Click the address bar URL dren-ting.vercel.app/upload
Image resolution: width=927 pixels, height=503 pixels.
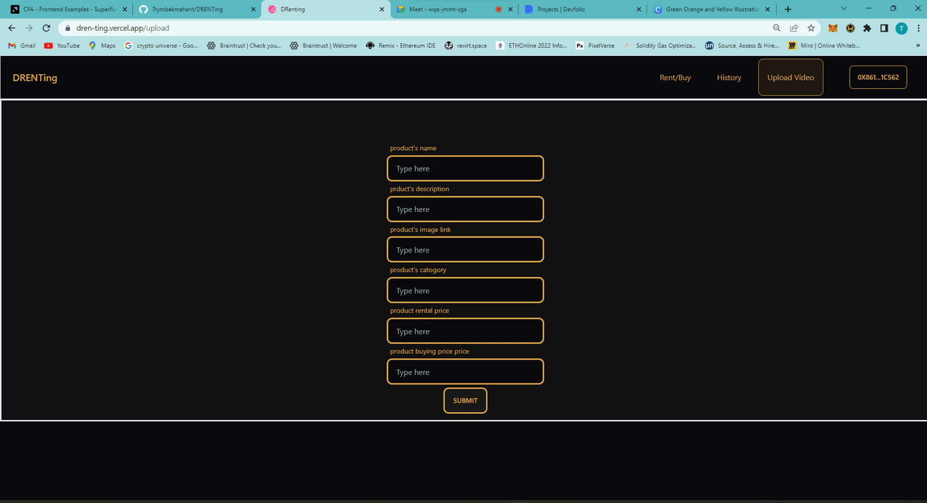pyautogui.click(x=122, y=28)
